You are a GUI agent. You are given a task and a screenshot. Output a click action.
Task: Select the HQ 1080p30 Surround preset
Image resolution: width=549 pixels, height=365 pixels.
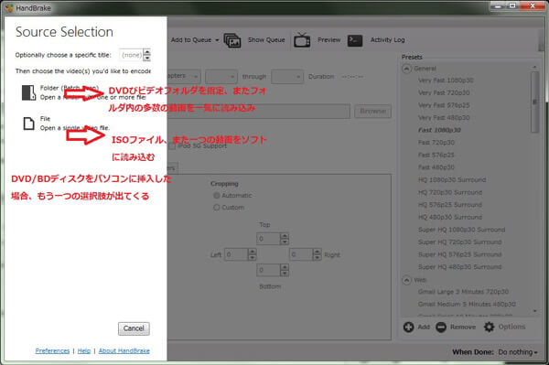coord(452,180)
